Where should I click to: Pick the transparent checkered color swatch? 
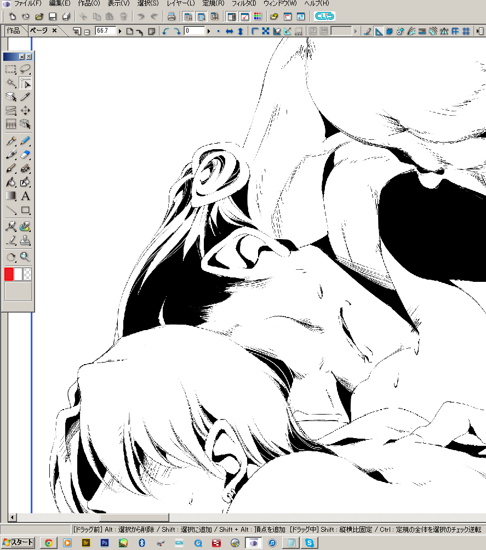pyautogui.click(x=27, y=274)
